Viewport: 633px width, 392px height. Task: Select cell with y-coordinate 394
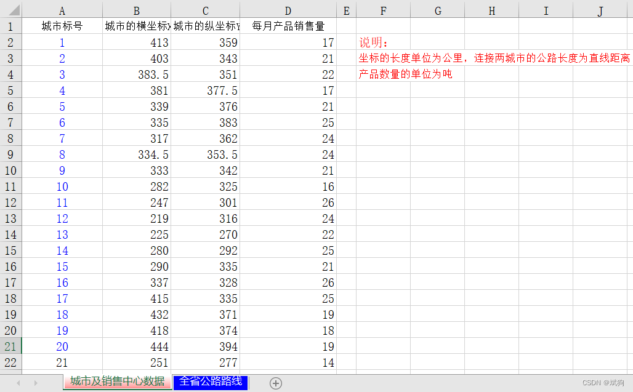(206, 346)
